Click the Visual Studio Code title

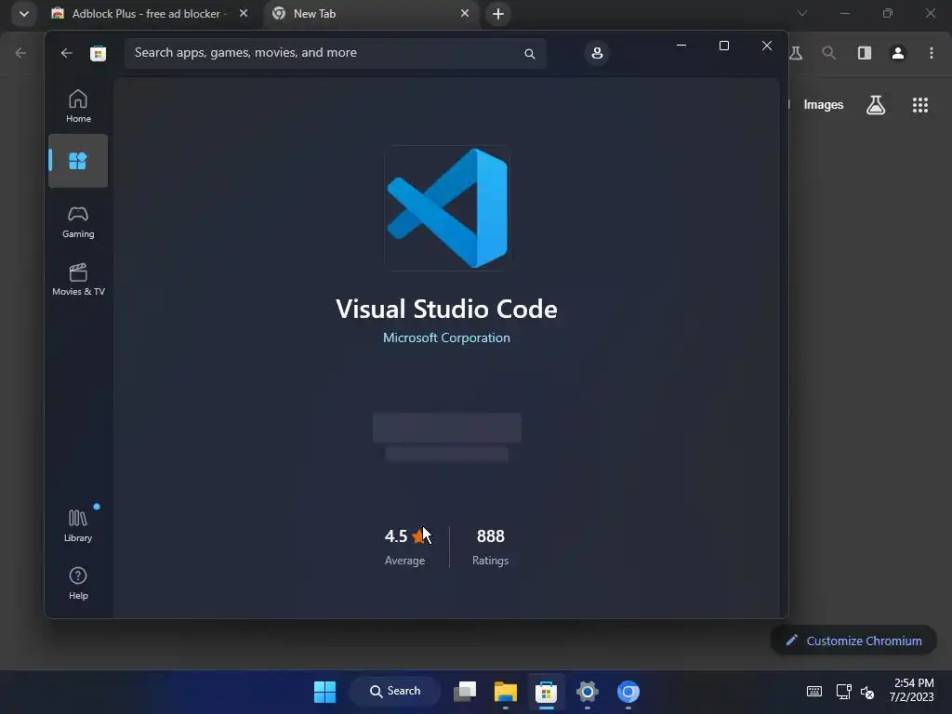(x=446, y=309)
